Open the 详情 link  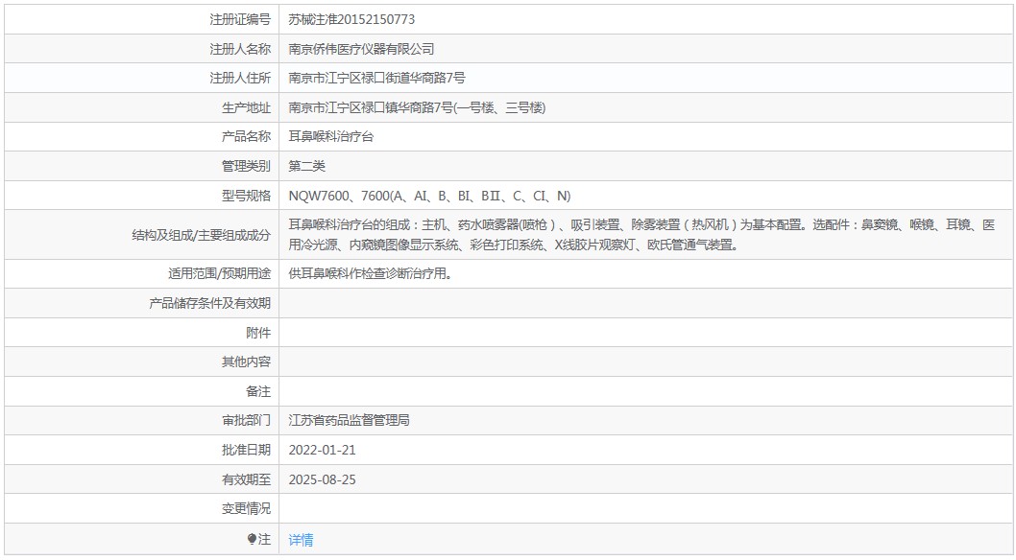click(x=301, y=539)
